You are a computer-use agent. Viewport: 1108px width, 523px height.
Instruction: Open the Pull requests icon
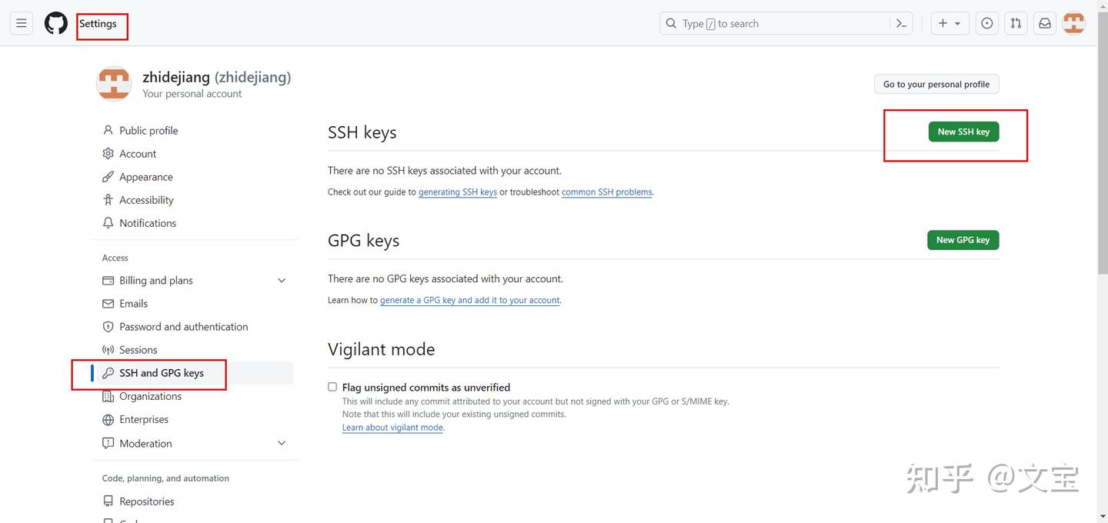(1016, 24)
